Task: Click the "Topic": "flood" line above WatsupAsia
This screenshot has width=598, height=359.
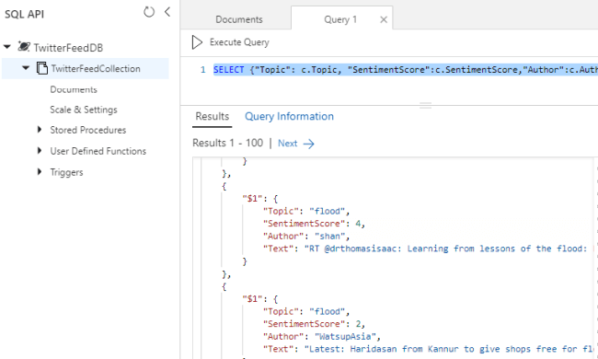Action: [306, 311]
